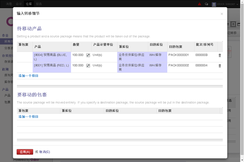Image resolution: width=244 pixels, height=162 pixels.
Task: Edit quantity 100.000 in RED row
Action: [x=78, y=66]
